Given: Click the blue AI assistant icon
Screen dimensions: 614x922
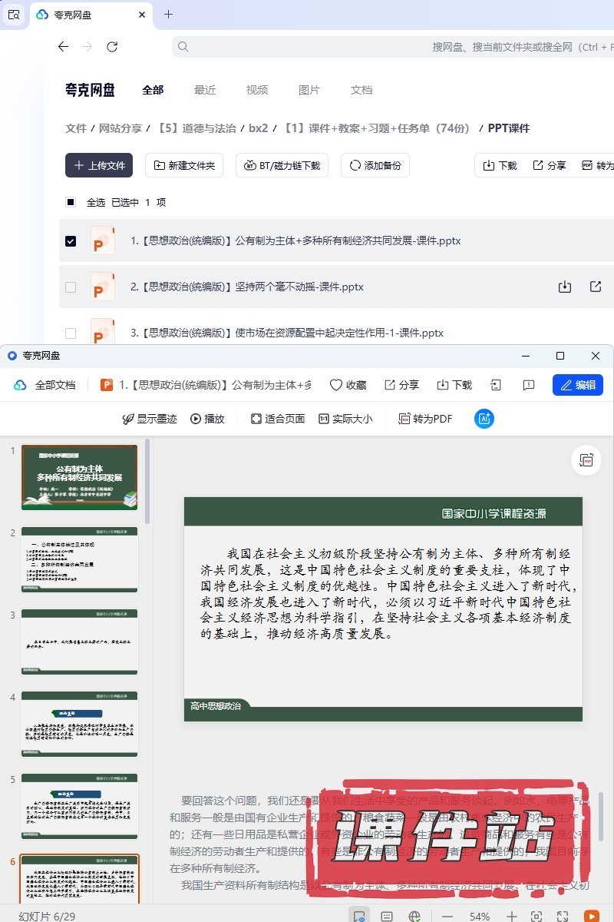Looking at the screenshot, I should tap(484, 419).
